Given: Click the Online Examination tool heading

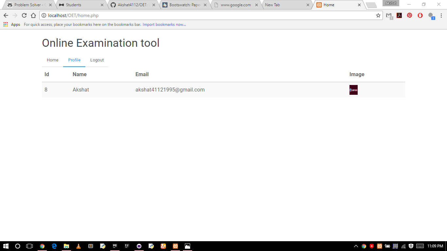Looking at the screenshot, I should (101, 43).
